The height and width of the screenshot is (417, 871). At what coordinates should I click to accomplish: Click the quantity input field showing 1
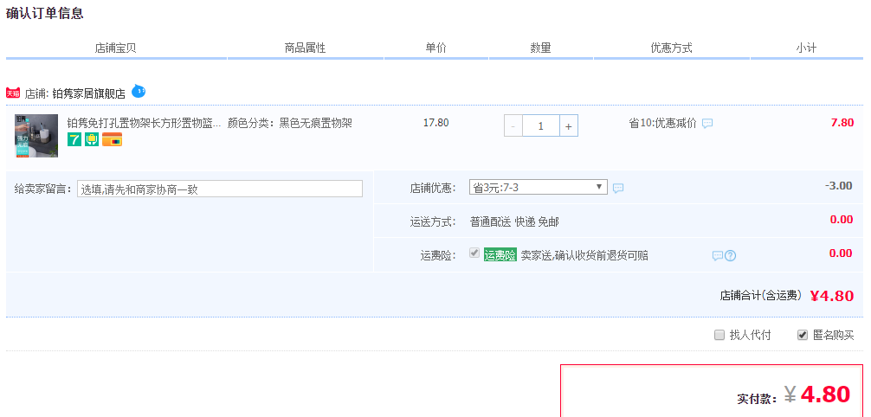(x=540, y=126)
